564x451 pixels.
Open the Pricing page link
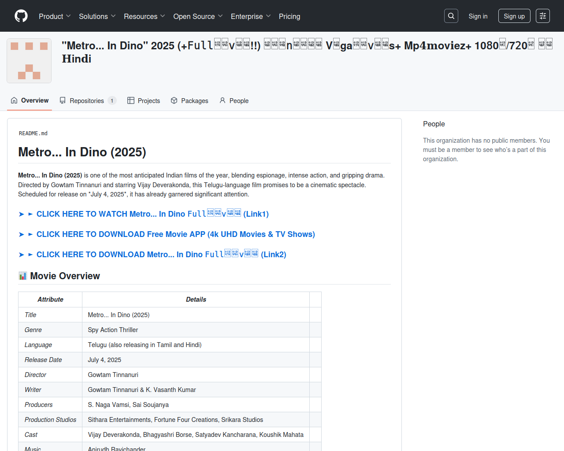pyautogui.click(x=289, y=16)
